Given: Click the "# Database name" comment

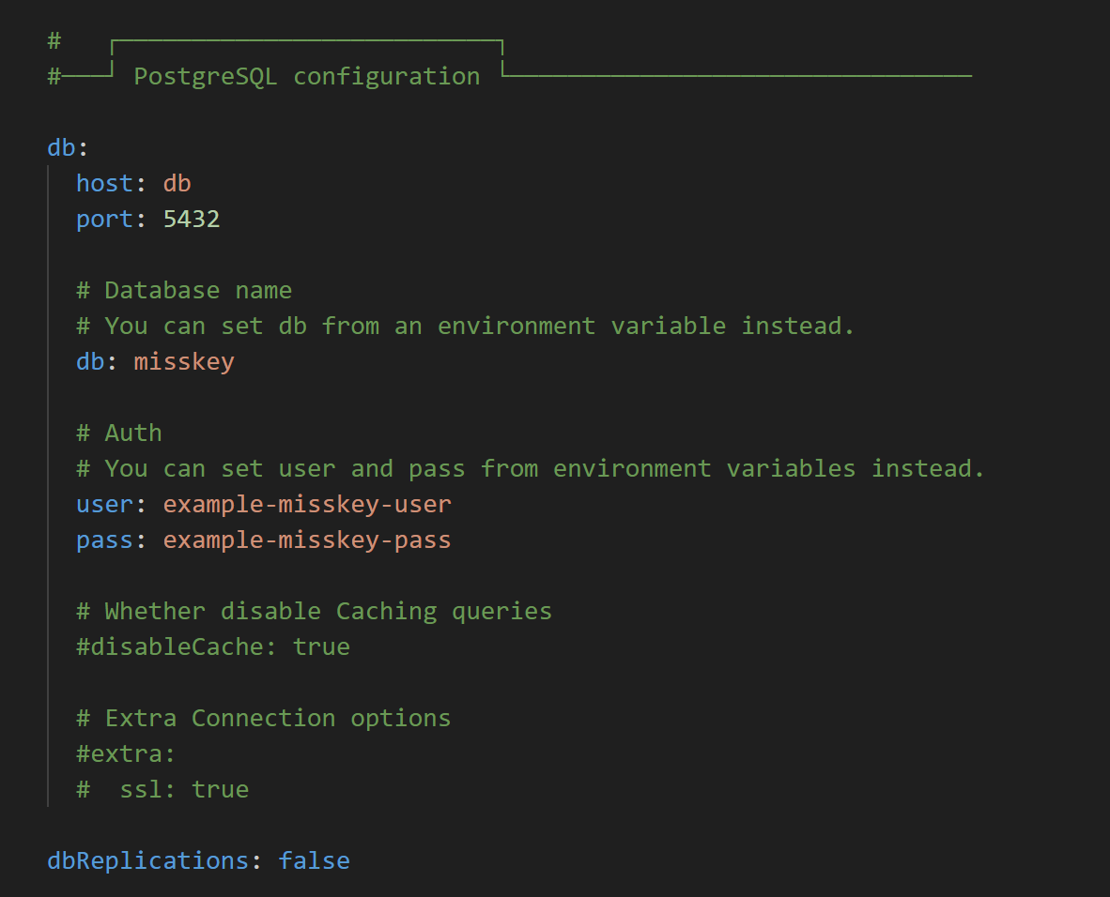Looking at the screenshot, I should point(184,290).
